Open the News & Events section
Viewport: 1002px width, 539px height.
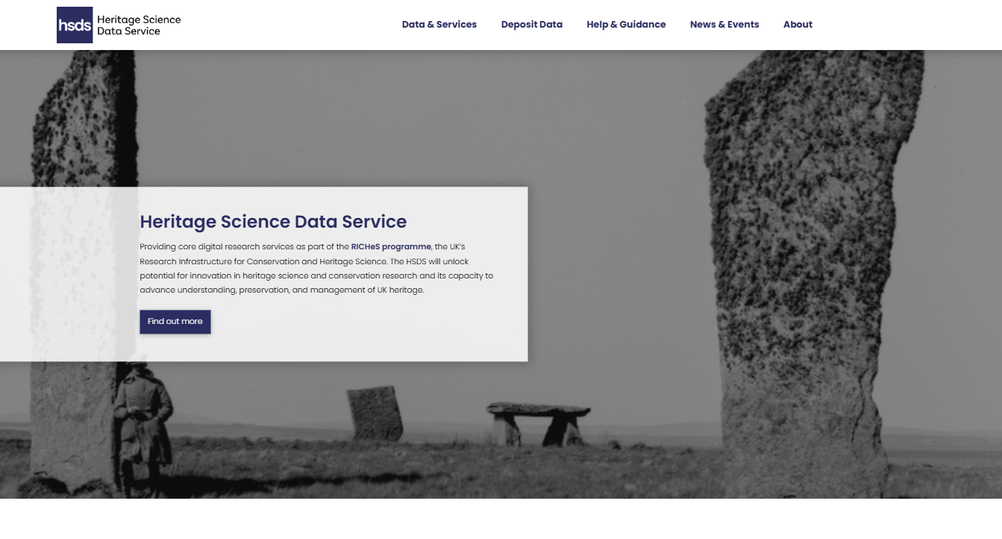(x=724, y=25)
